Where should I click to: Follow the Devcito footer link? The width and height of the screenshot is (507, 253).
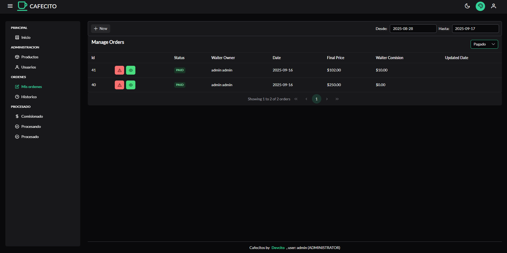click(x=278, y=248)
